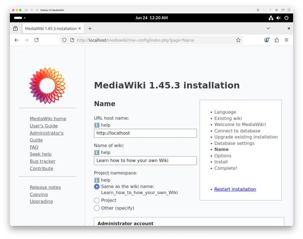
Task: Open the Release notes link
Action: tap(45, 187)
